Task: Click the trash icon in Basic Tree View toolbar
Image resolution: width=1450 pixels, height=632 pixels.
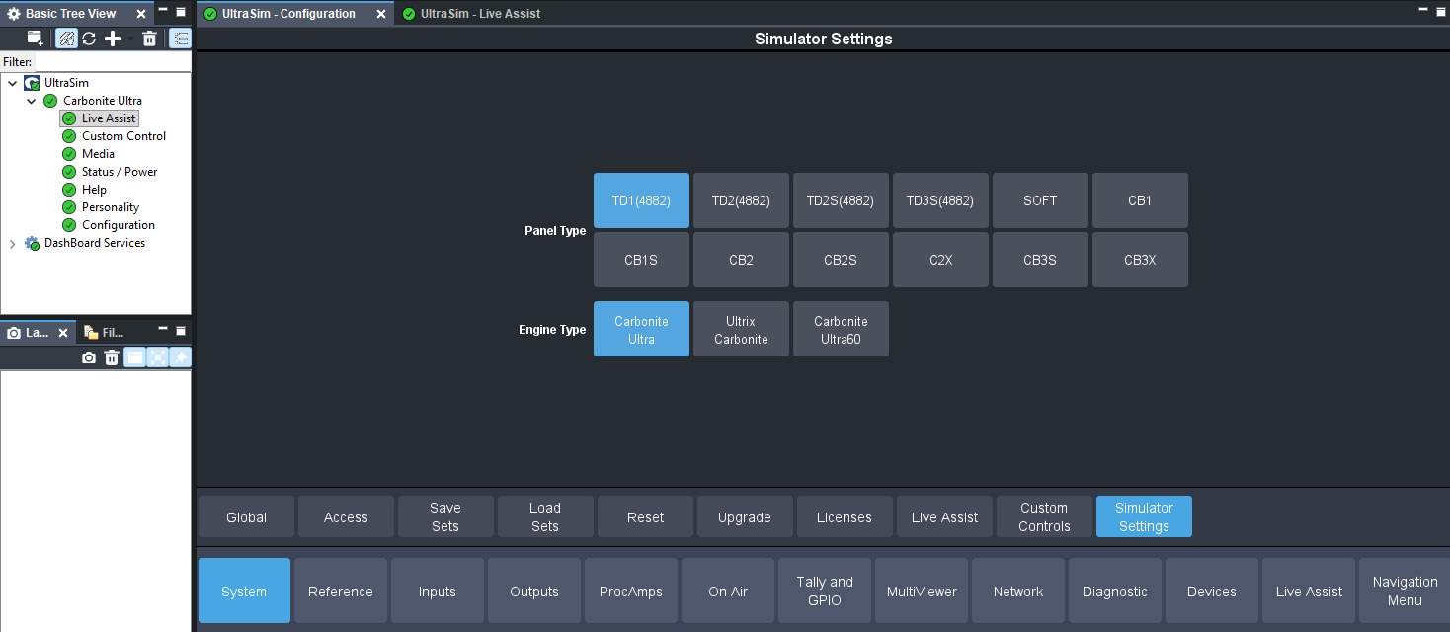Action: [x=149, y=39]
